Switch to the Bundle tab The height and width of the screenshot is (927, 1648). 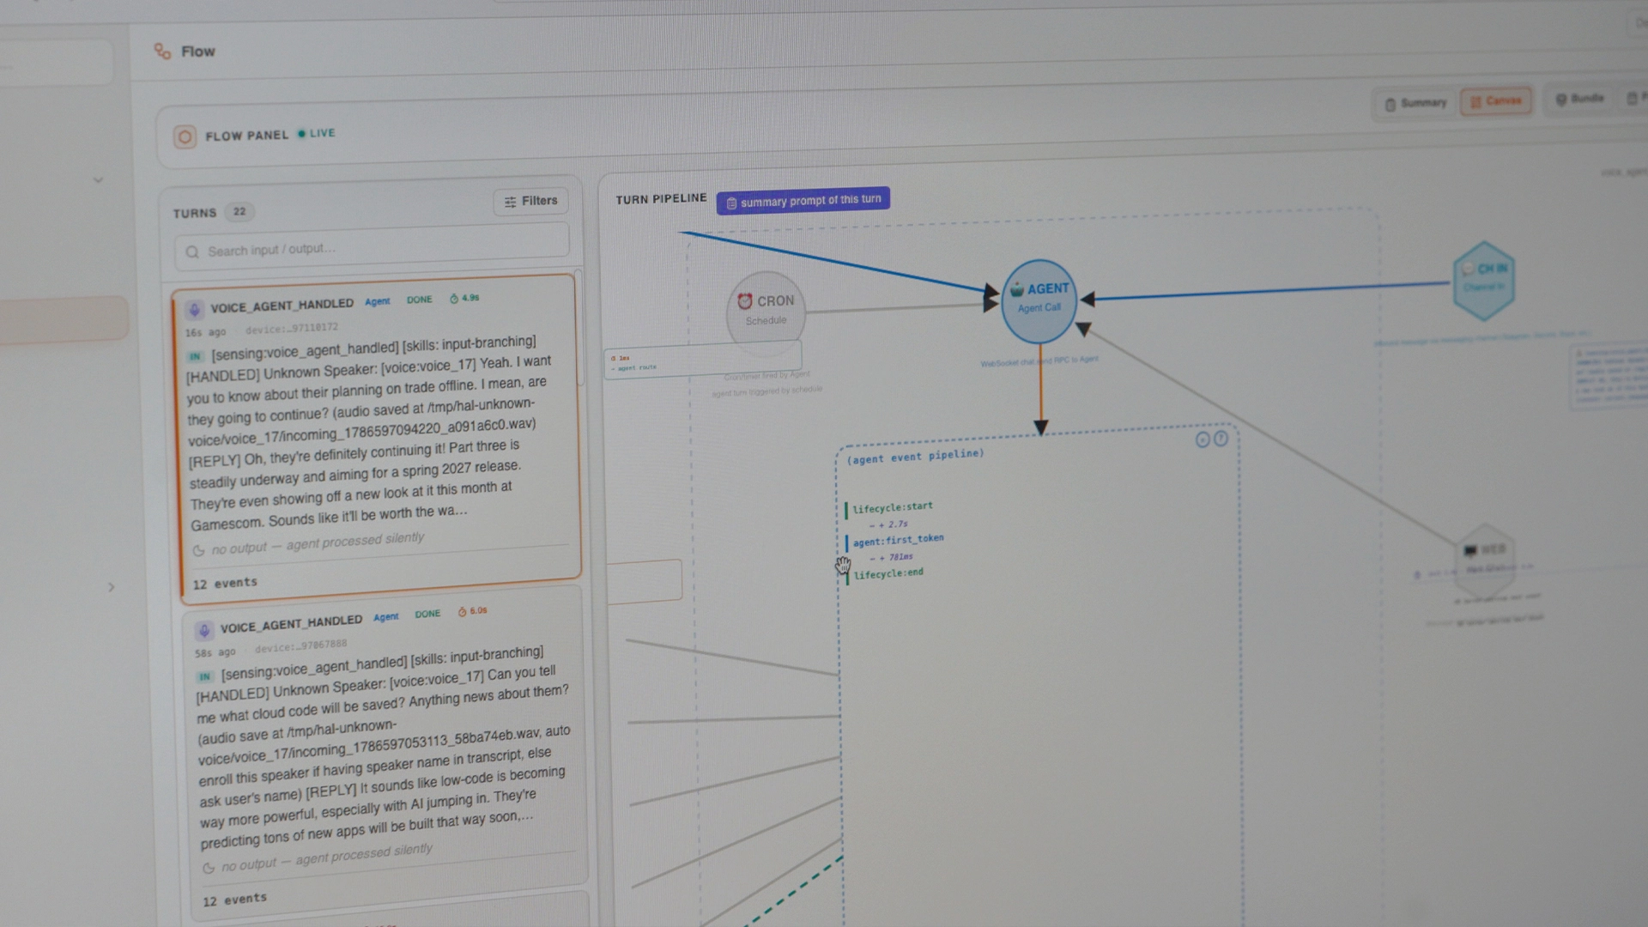[1579, 99]
